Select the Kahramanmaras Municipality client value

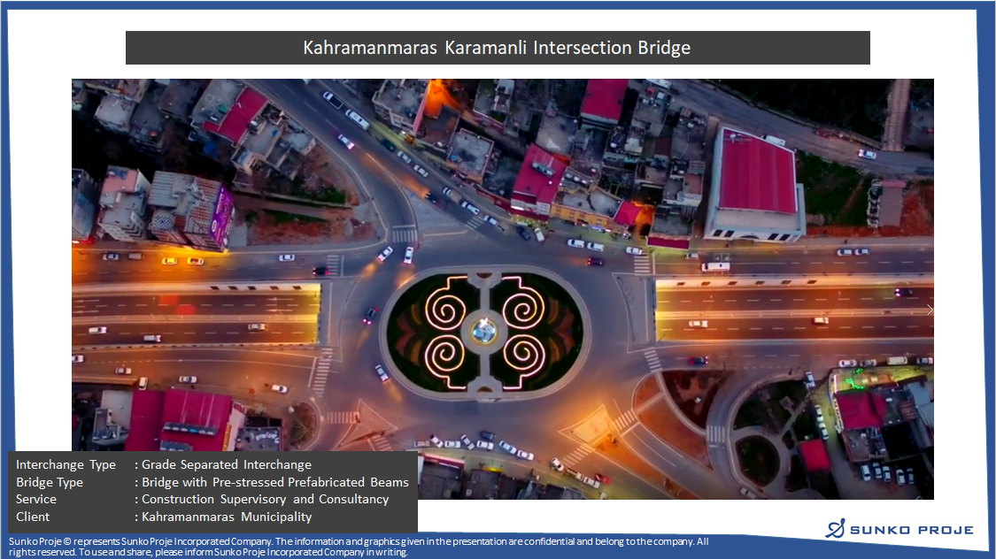click(227, 517)
